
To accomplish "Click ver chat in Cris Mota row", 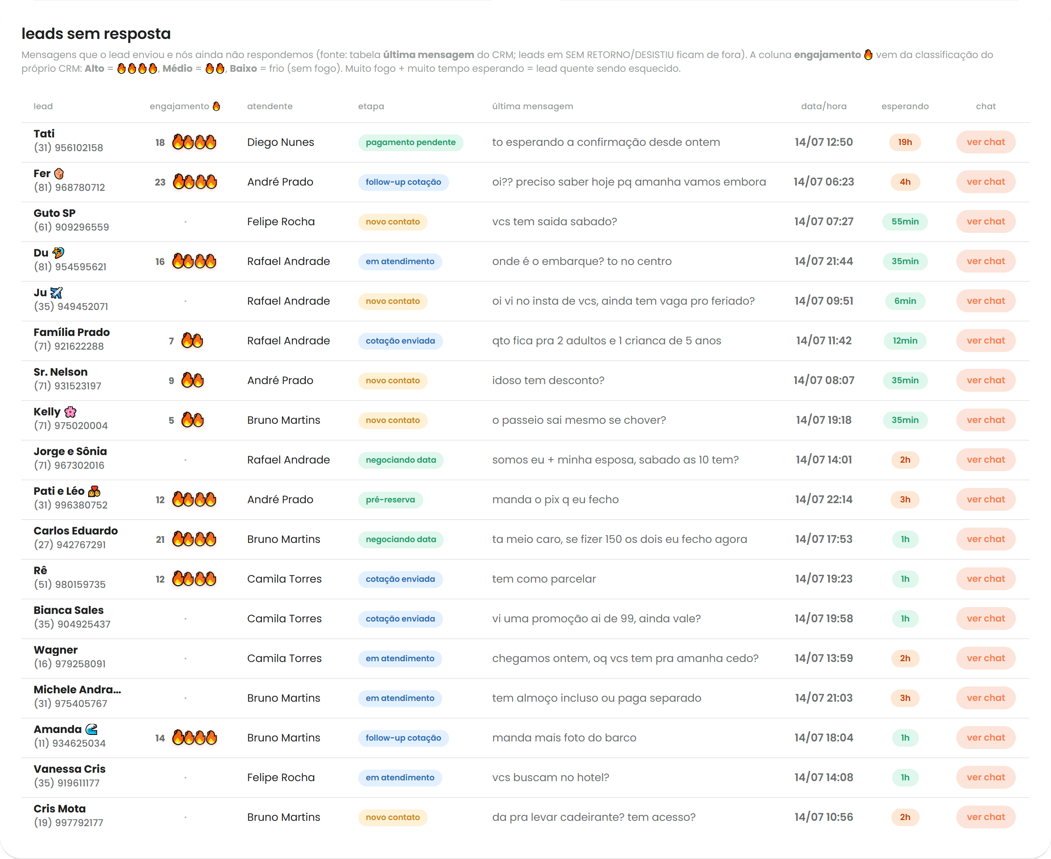I will [985, 817].
